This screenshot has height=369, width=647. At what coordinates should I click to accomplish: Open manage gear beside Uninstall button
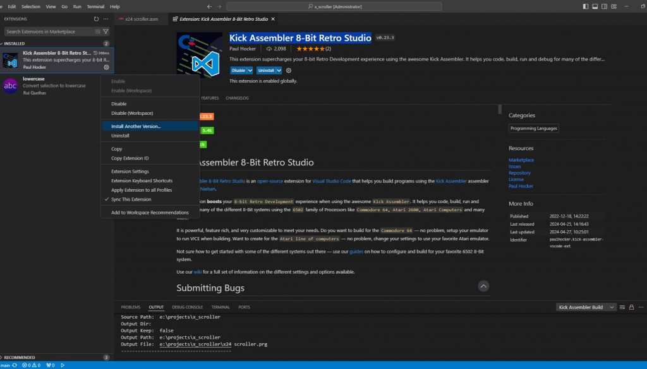coord(289,71)
